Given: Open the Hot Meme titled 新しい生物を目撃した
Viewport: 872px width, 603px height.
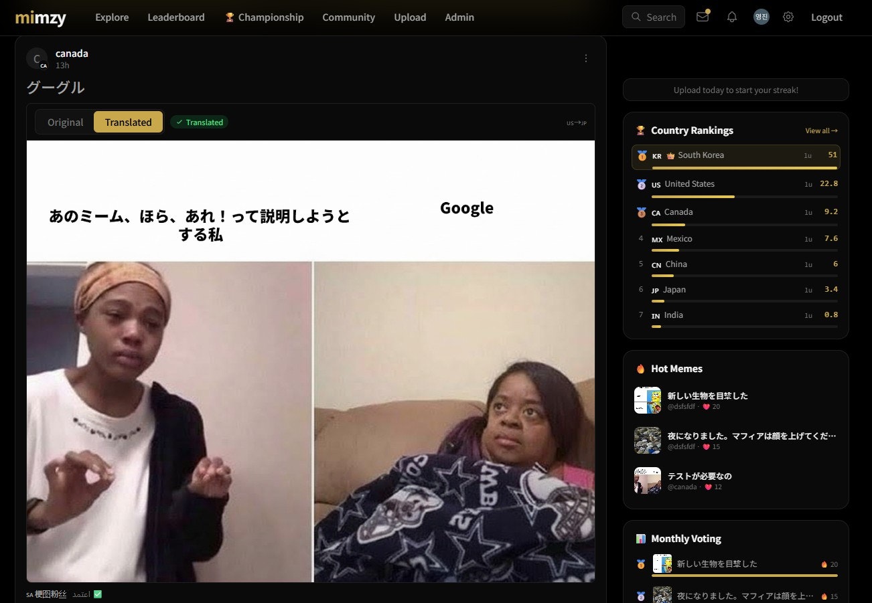Looking at the screenshot, I should (x=708, y=396).
